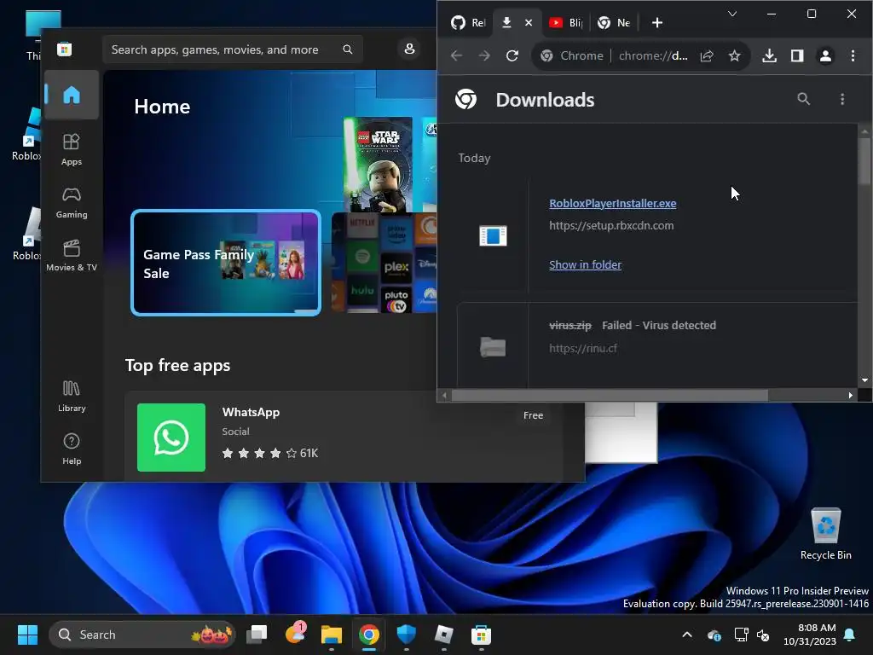Viewport: 873px width, 655px height.
Task: Click the Store search magnifier icon
Action: tap(348, 49)
